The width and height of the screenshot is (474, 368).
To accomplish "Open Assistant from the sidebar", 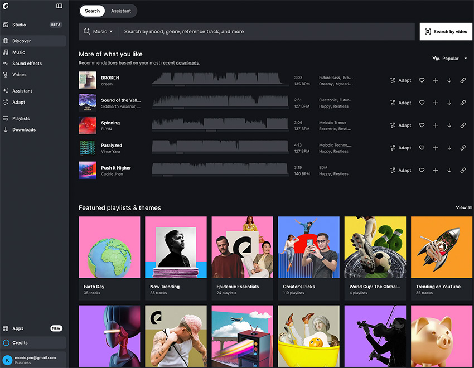I will pos(33,91).
